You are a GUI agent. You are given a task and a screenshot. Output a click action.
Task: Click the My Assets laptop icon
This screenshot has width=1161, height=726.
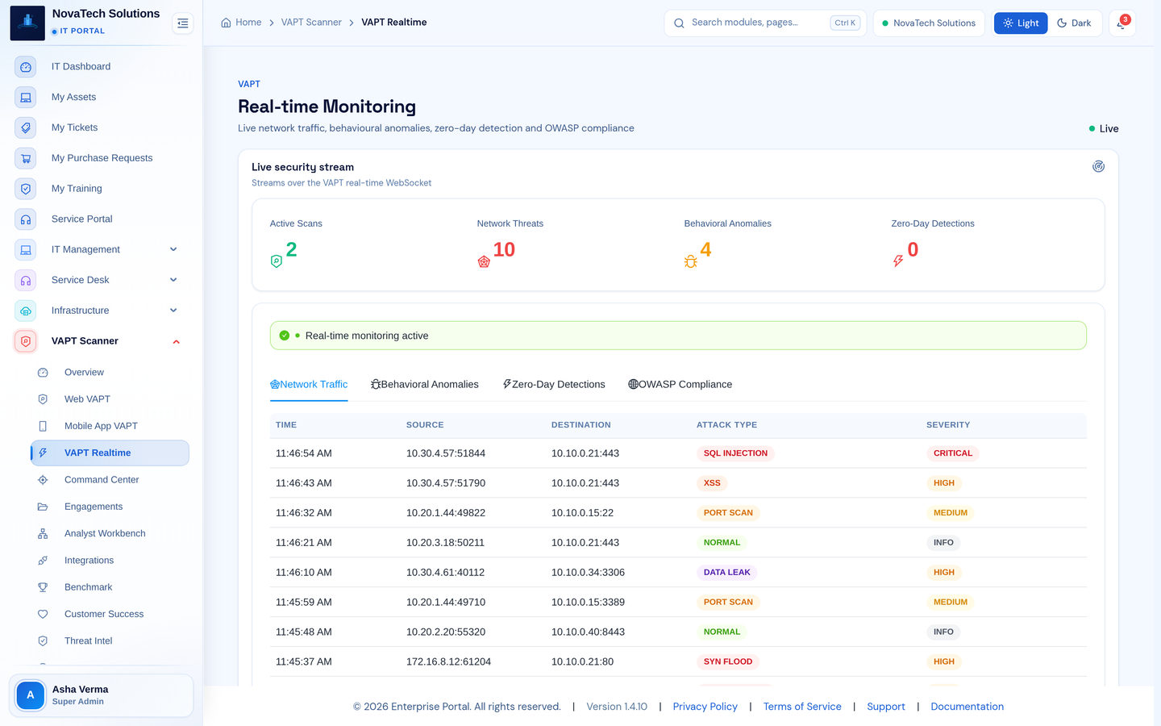[x=26, y=98]
